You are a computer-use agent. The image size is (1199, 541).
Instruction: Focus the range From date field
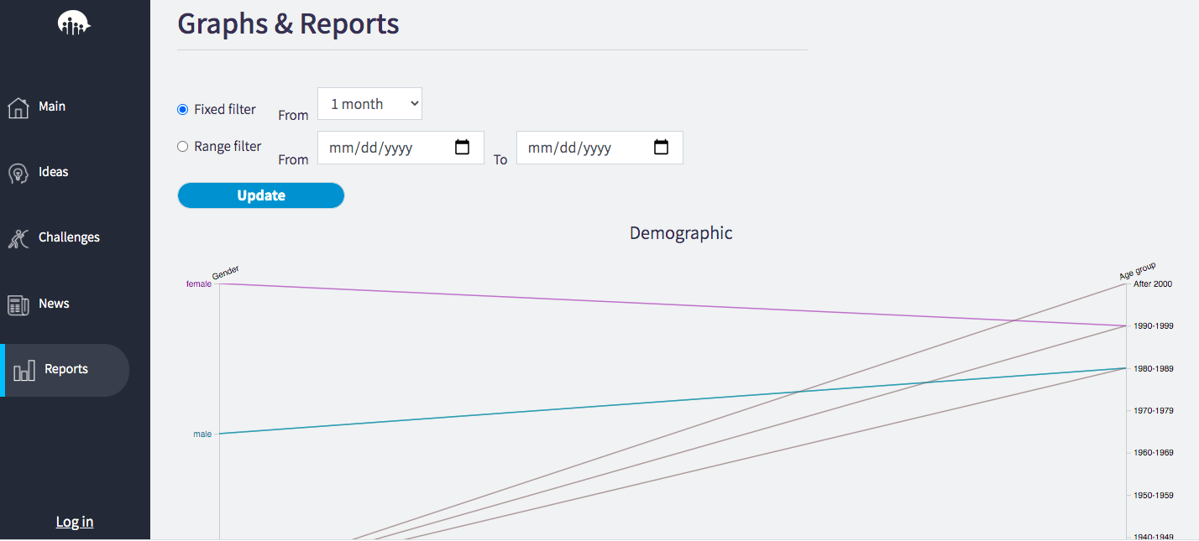pos(401,148)
